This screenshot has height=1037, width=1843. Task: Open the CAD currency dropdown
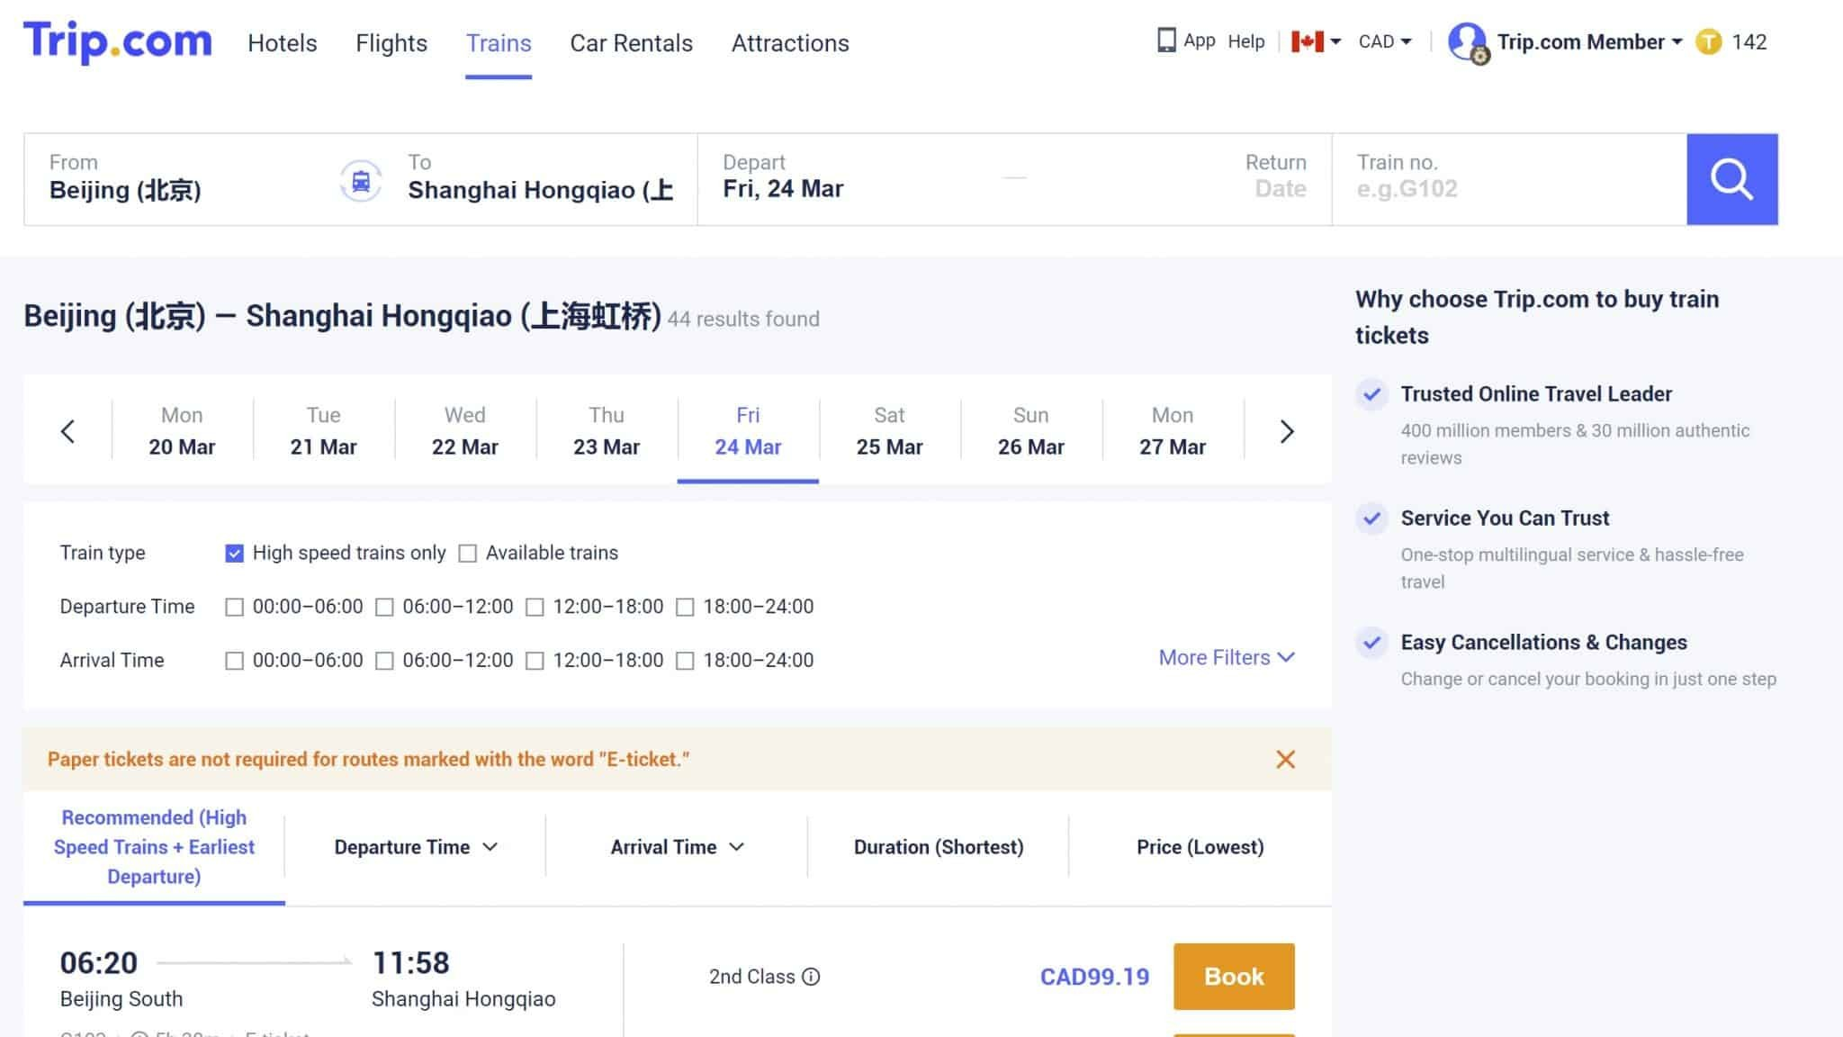(1385, 41)
